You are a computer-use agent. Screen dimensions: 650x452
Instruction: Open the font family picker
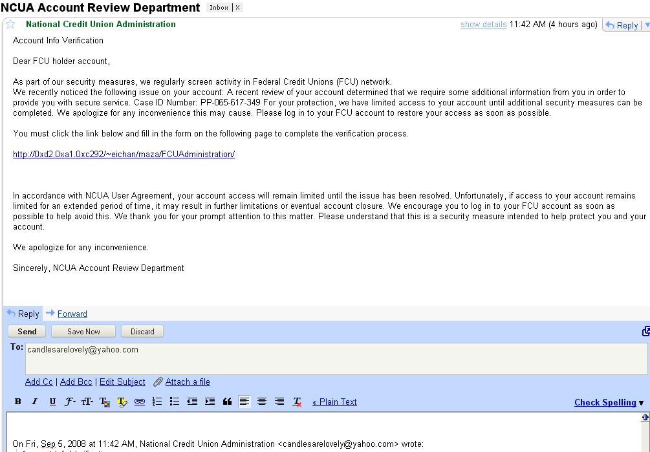(70, 402)
